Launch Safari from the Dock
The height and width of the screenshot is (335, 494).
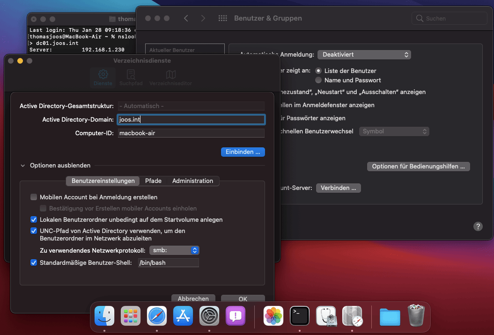[x=157, y=316]
